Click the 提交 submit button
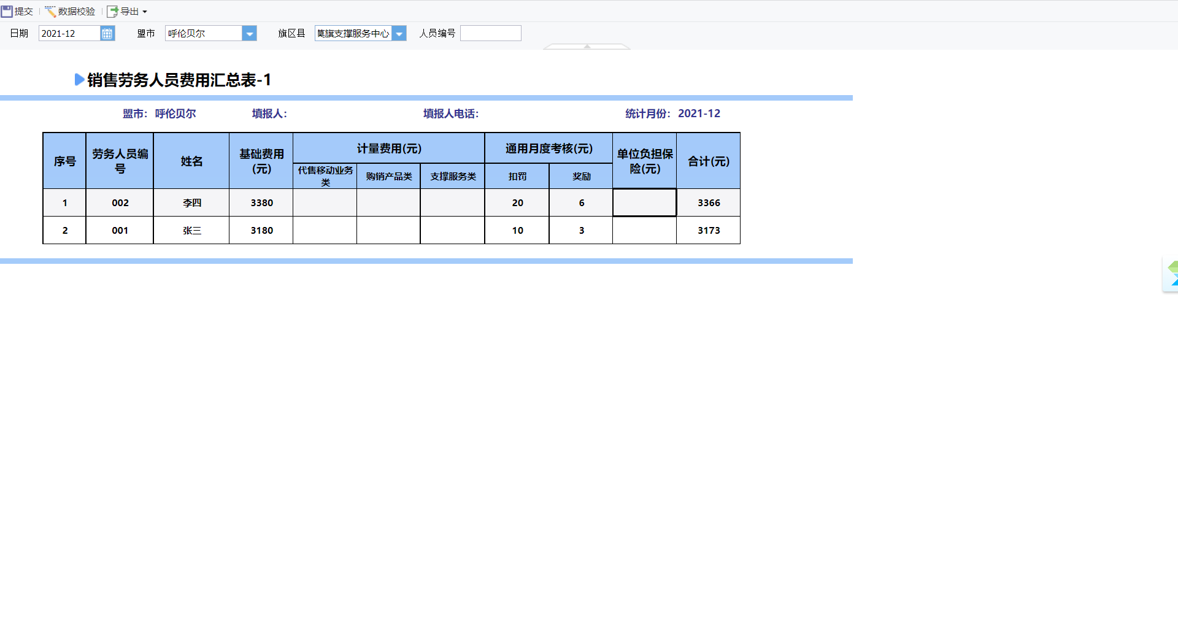 (17, 11)
